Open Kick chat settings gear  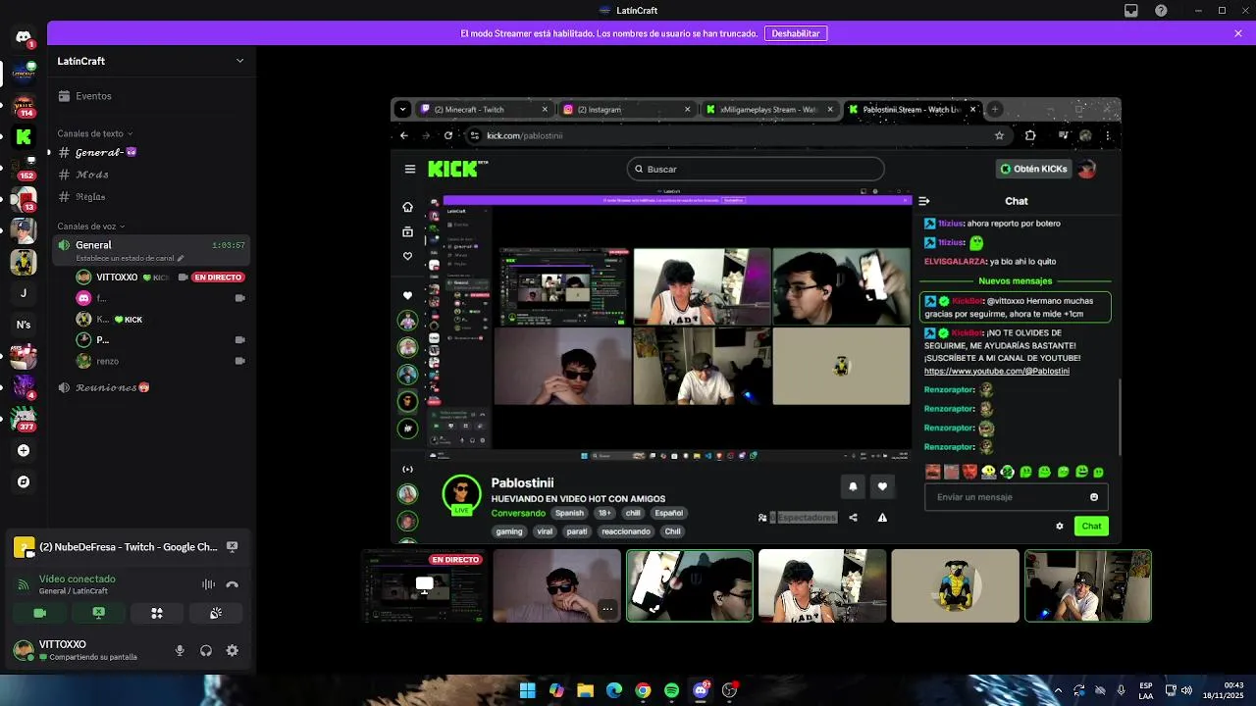click(1060, 527)
